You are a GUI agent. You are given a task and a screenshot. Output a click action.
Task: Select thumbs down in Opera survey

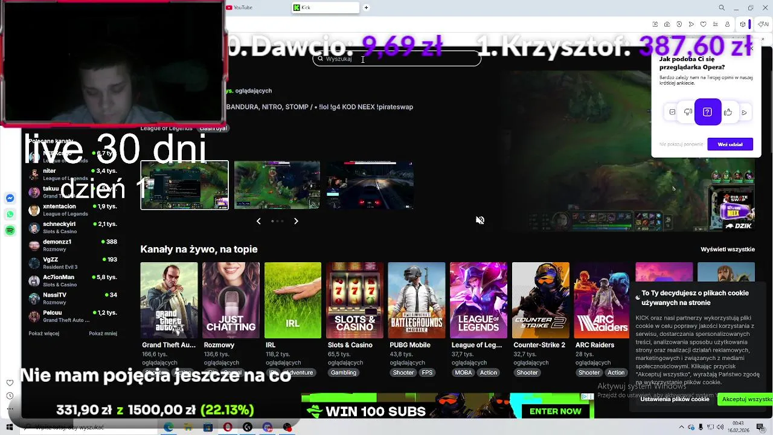pyautogui.click(x=688, y=112)
